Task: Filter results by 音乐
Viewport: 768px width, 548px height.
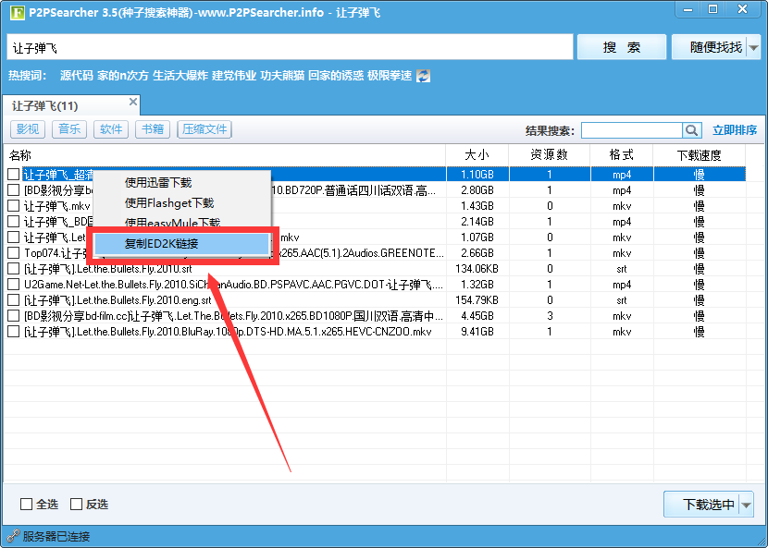Action: (x=69, y=129)
